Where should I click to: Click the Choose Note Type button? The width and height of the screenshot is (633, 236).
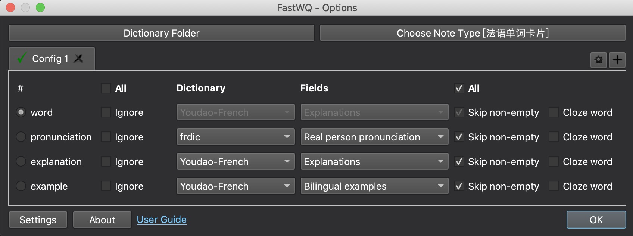coord(473,33)
